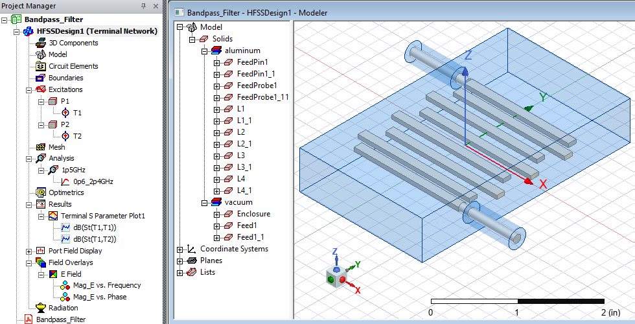Pin the Project Manager panel
635x324 pixels.
coord(143,6)
